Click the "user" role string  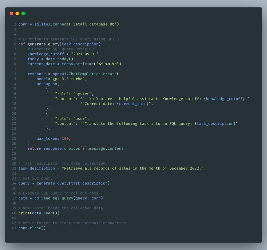coord(80,118)
